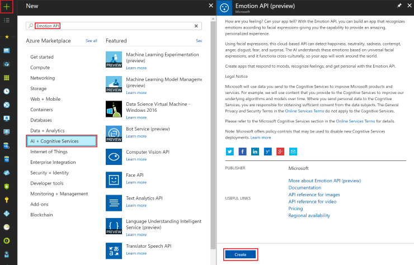
Task: Click the Translator Speech API icon
Action: tap(114, 251)
